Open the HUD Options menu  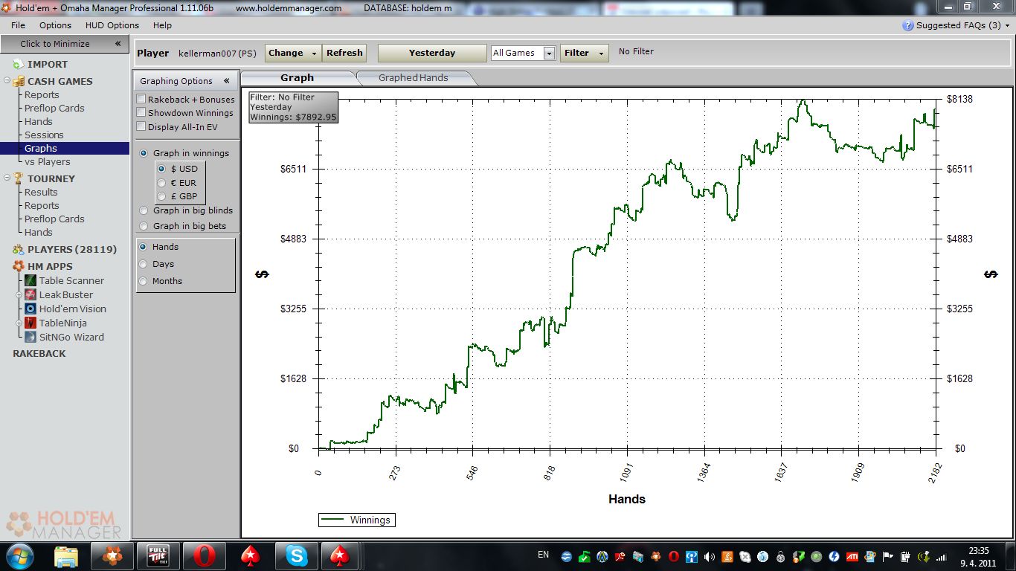tap(112, 25)
